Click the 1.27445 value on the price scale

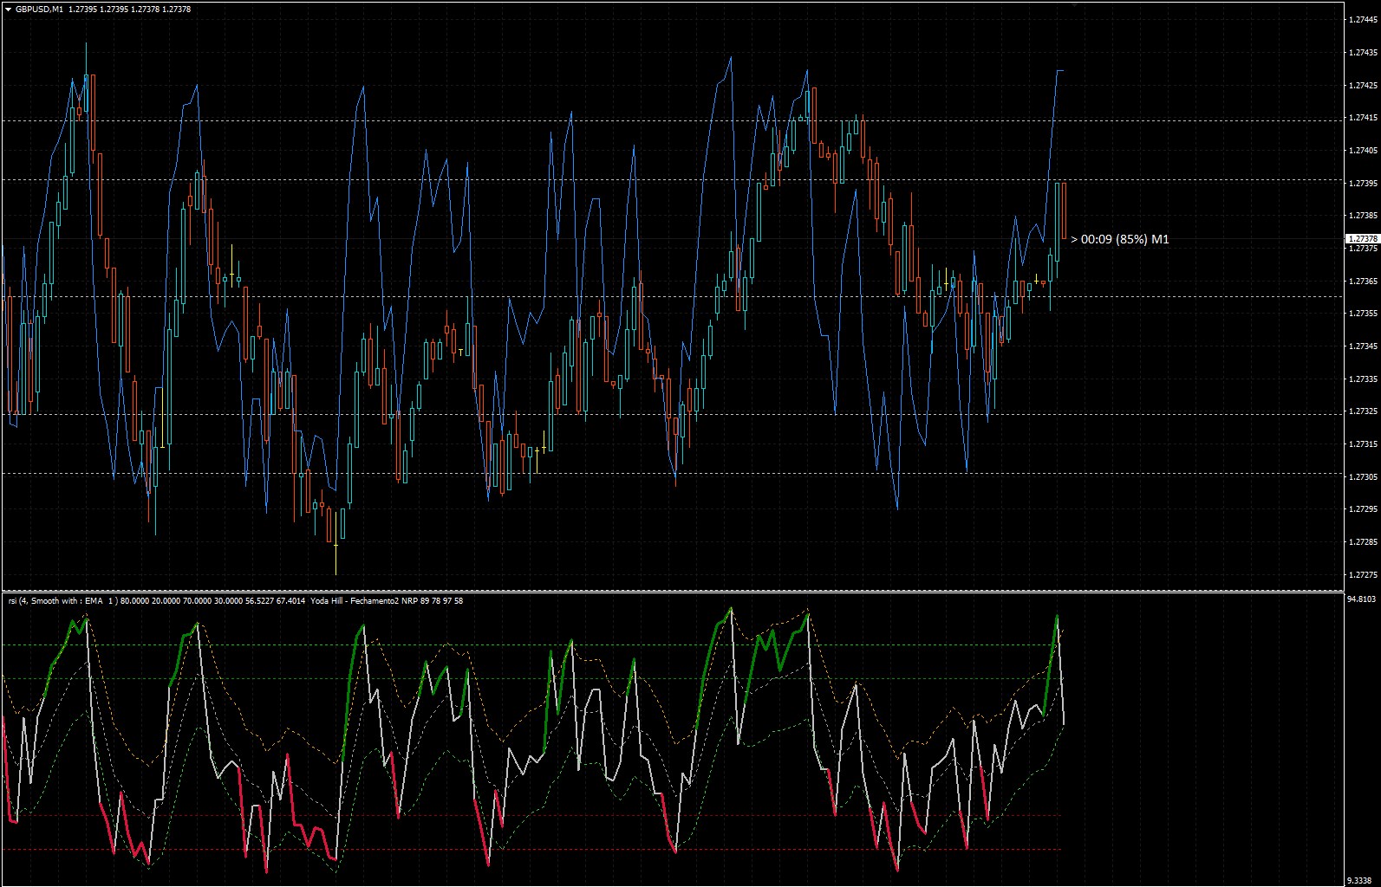click(1363, 20)
